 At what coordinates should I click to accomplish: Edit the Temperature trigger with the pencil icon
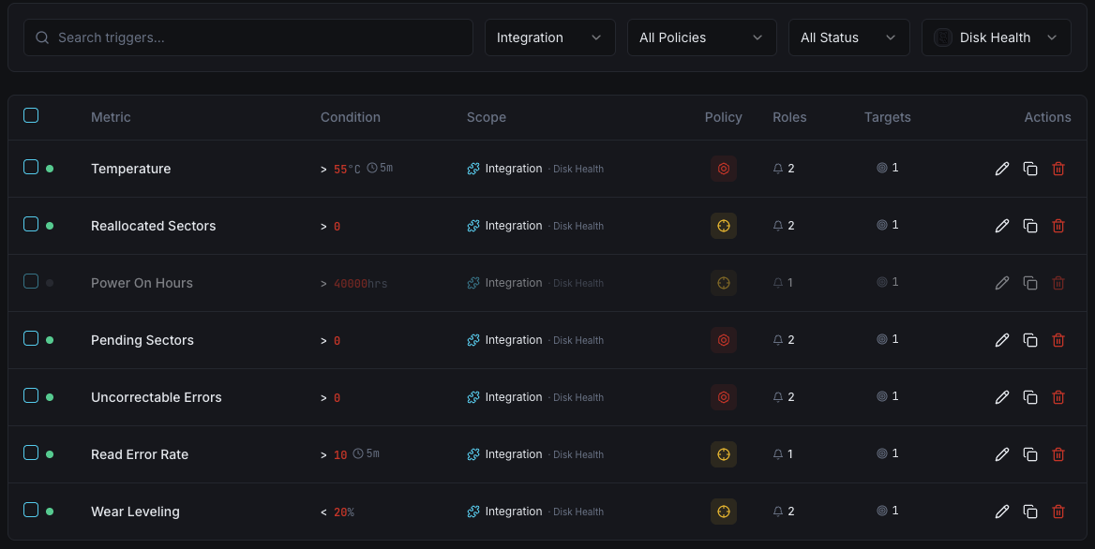pyautogui.click(x=1002, y=169)
